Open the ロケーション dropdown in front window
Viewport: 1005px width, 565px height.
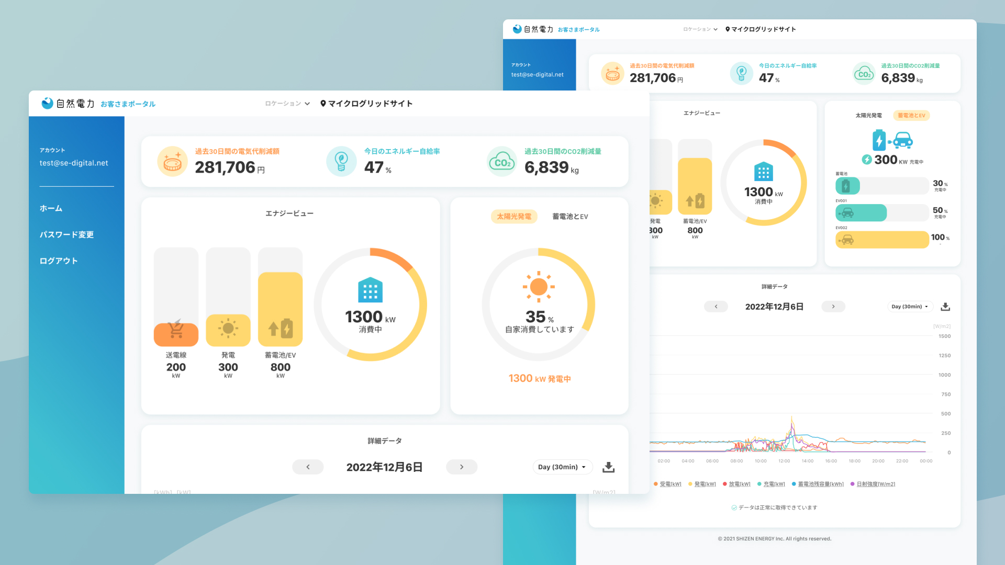coord(287,104)
